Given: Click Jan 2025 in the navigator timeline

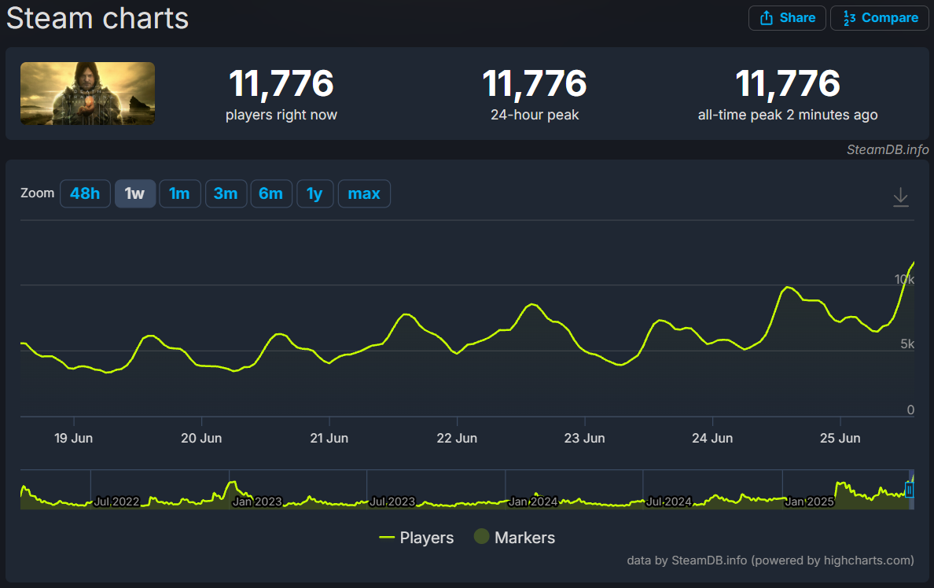Looking at the screenshot, I should coord(809,502).
